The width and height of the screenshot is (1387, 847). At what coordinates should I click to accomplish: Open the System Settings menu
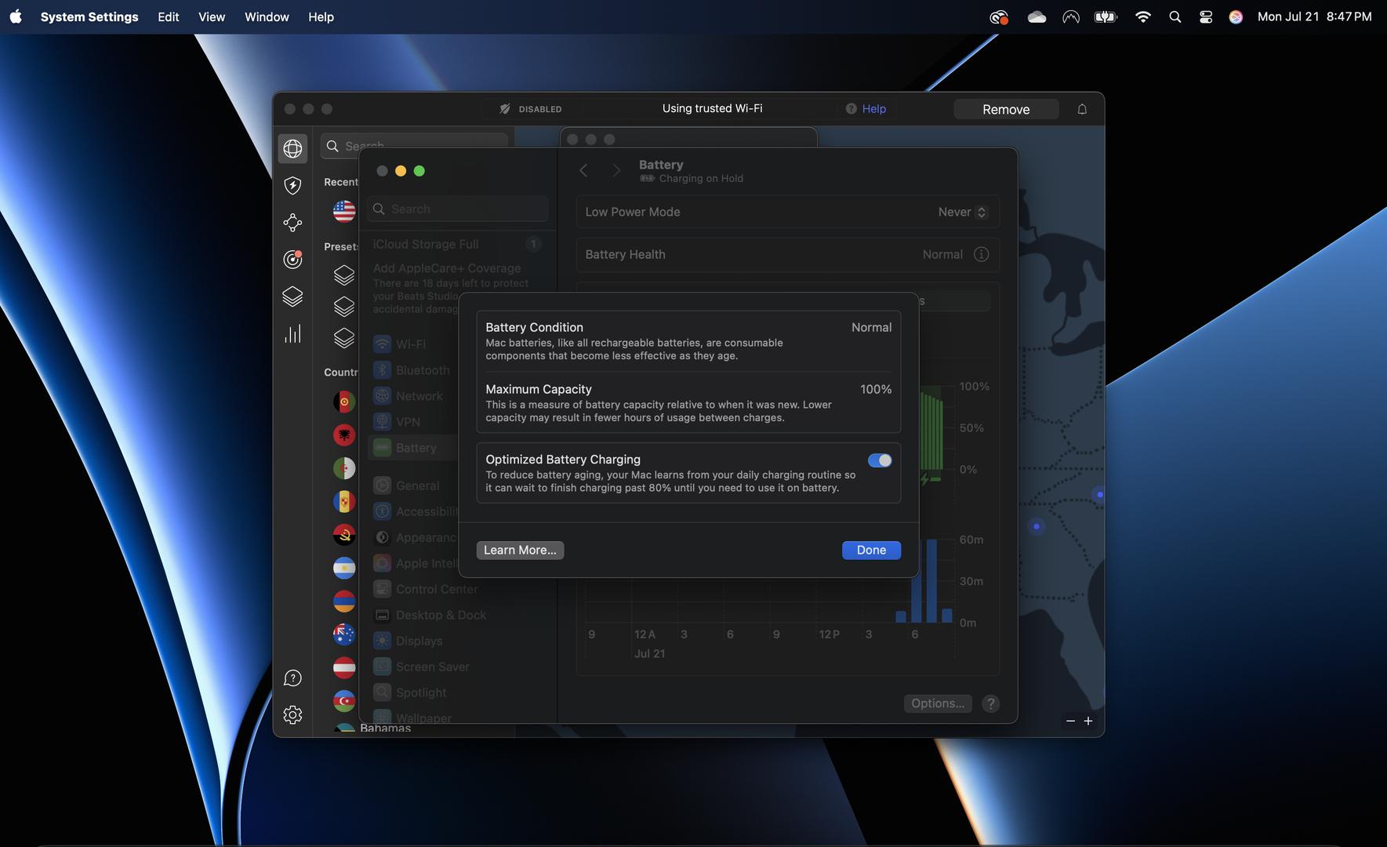(x=89, y=16)
